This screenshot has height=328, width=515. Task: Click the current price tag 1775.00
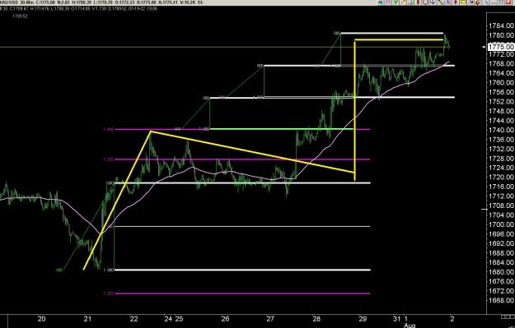501,47
